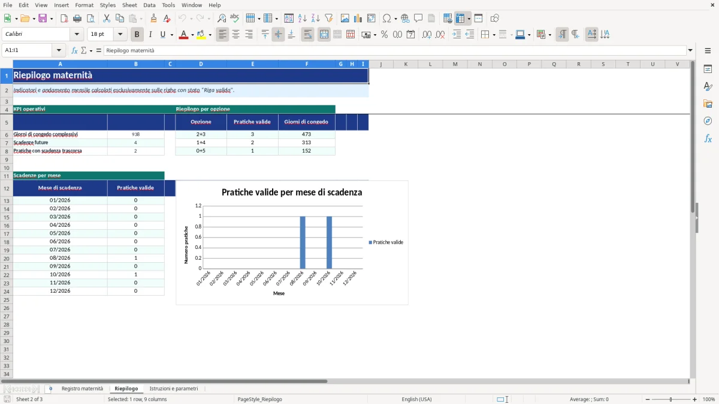719x404 pixels.
Task: Click the Clear Direct Formatting icon
Action: point(167,19)
